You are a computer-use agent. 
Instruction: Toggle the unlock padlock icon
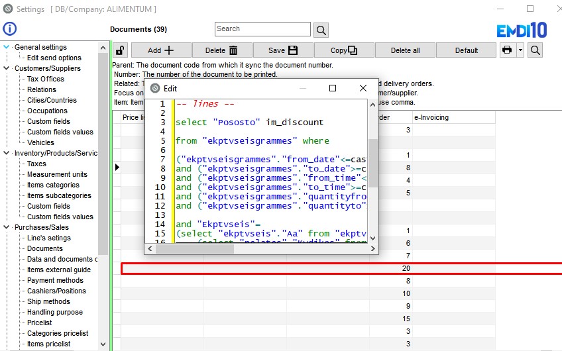pyautogui.click(x=121, y=50)
